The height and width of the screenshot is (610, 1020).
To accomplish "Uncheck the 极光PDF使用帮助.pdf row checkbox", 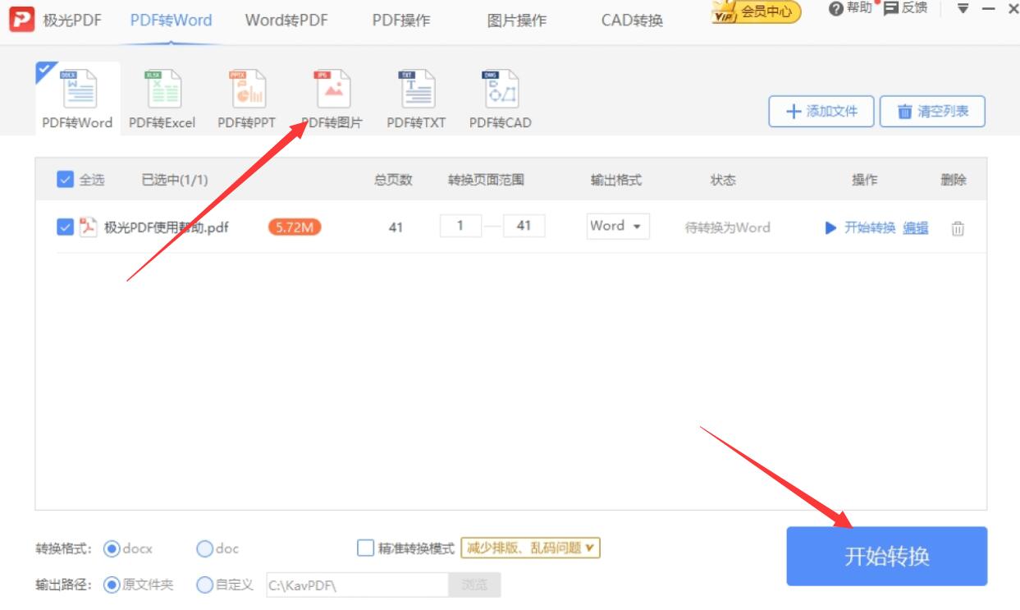I will point(65,227).
